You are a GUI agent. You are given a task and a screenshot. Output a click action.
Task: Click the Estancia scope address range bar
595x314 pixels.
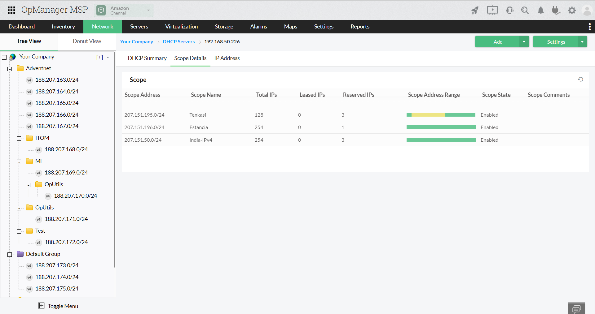coord(441,127)
